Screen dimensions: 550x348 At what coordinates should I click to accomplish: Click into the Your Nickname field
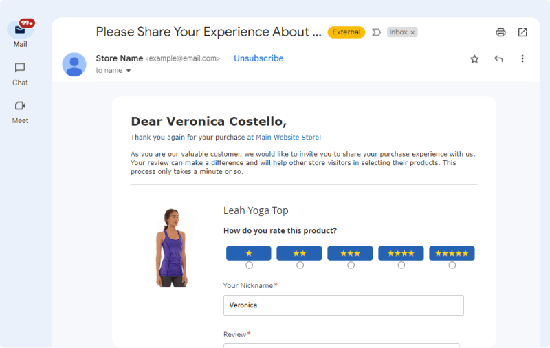343,305
